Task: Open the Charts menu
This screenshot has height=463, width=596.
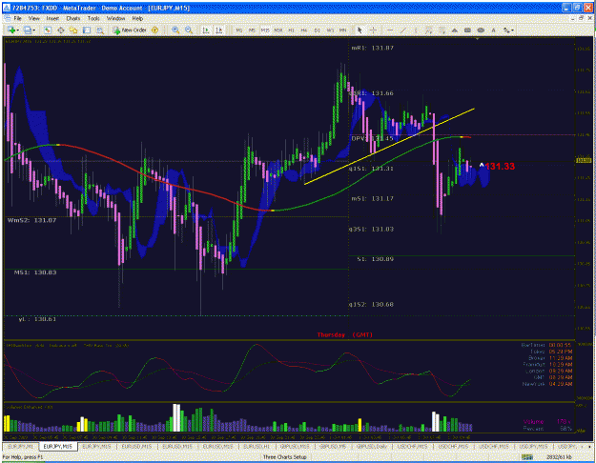Action: (73, 18)
